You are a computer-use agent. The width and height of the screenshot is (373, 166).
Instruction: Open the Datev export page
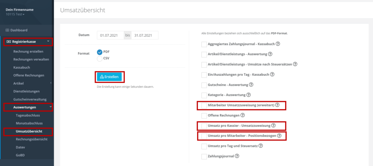[20, 147]
